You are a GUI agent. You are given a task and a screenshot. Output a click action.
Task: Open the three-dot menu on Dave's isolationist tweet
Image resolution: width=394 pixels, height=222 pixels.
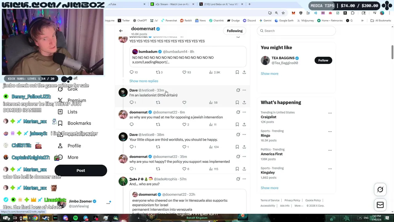coord(244,90)
